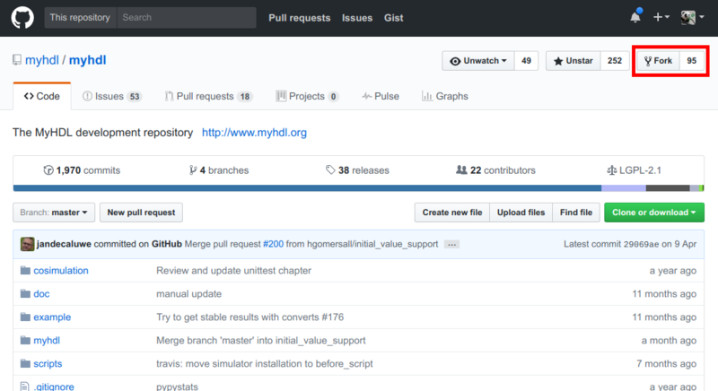Select the Code tab
Viewport: 718px width, 391px height.
click(x=41, y=96)
